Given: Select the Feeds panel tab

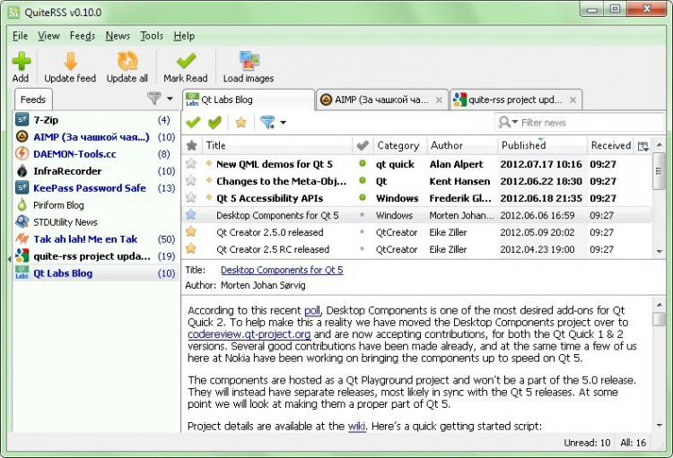Looking at the screenshot, I should [33, 99].
